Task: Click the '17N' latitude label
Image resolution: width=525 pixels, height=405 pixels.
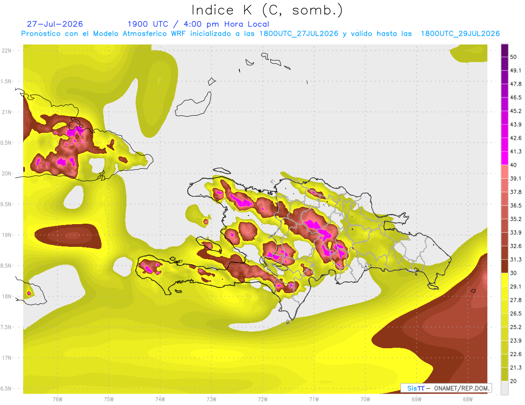Action: pyautogui.click(x=6, y=358)
